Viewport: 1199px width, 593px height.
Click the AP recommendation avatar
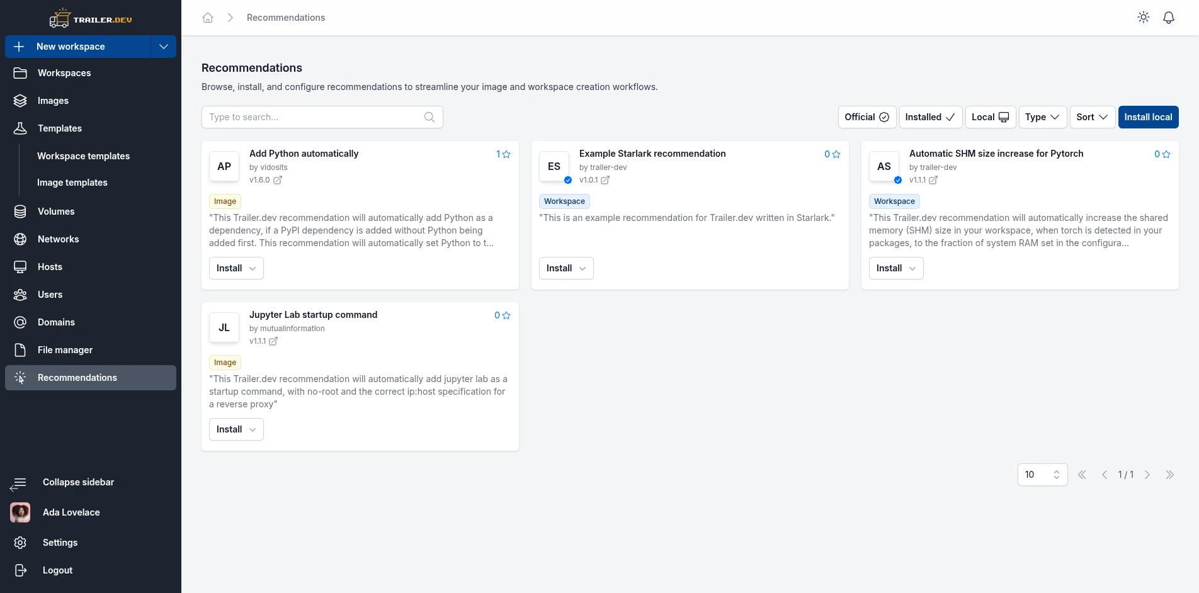[x=224, y=166]
